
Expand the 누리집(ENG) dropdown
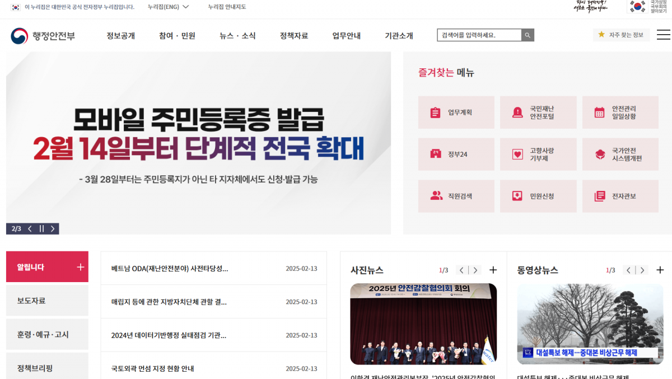click(x=168, y=7)
